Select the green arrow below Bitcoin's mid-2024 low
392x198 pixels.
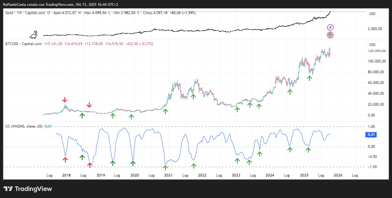[x=290, y=91]
